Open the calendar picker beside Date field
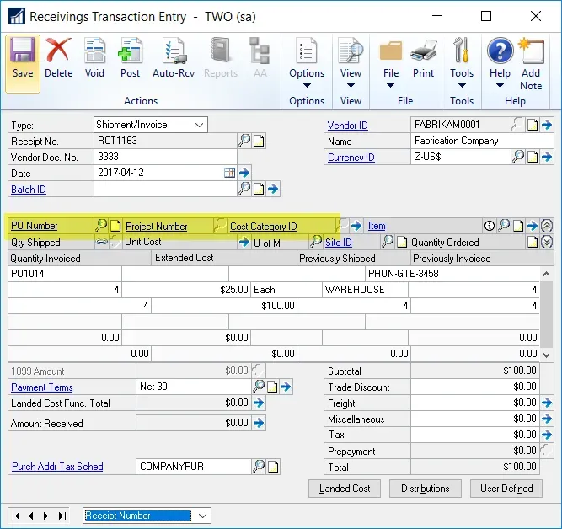Viewport: 562px width, 529px height. pyautogui.click(x=229, y=173)
